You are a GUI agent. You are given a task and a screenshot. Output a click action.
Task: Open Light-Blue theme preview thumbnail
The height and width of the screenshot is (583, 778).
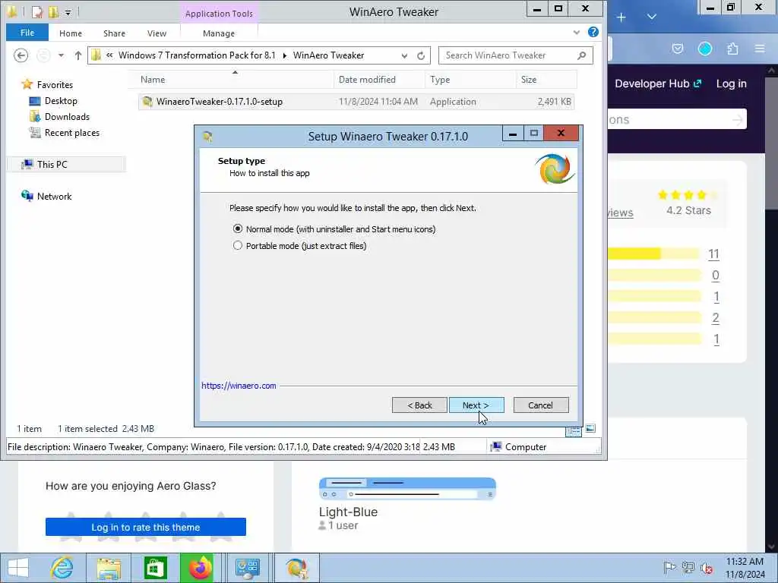click(x=407, y=489)
